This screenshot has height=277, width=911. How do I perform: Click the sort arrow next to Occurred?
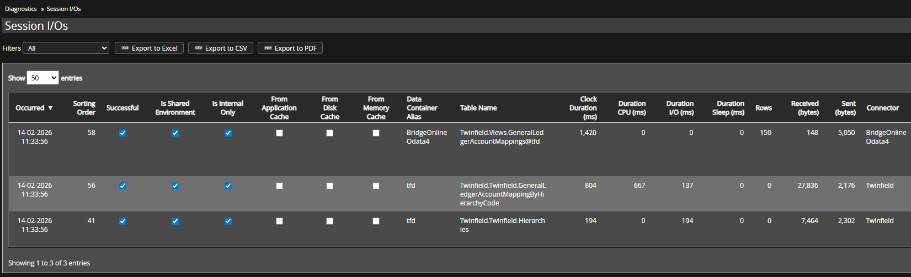click(x=51, y=108)
